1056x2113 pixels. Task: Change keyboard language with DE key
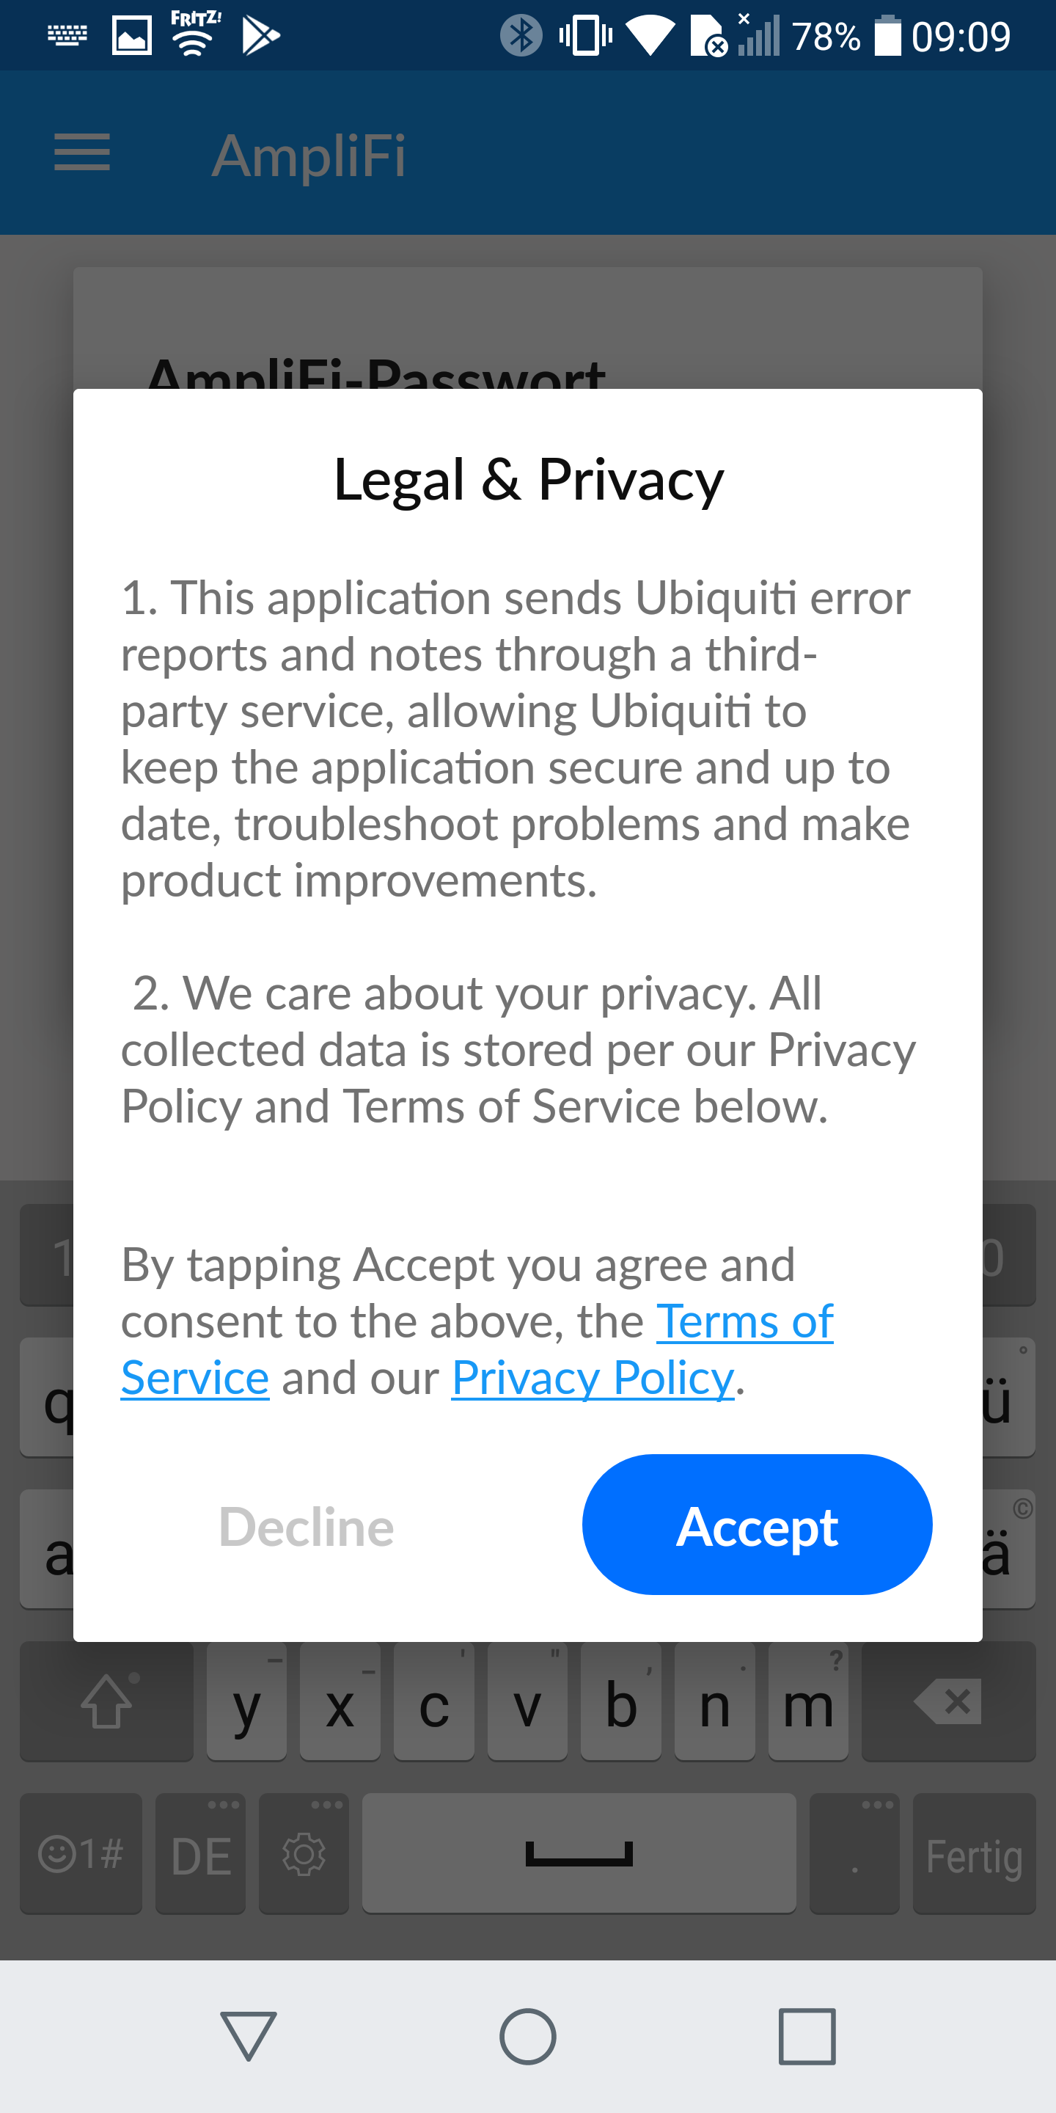(201, 1854)
